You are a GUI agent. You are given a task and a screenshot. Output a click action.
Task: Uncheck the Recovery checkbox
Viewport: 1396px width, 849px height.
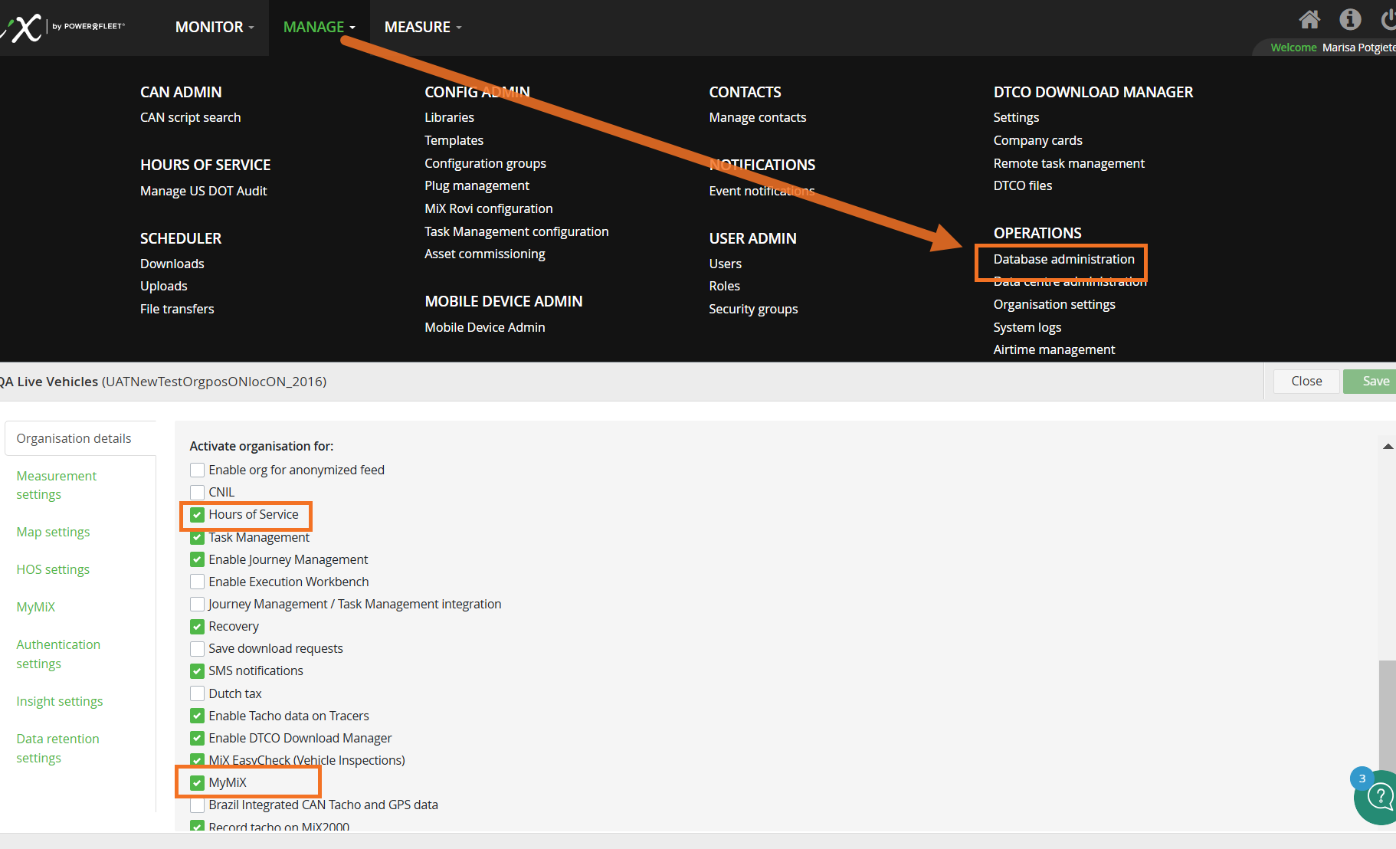(x=197, y=626)
